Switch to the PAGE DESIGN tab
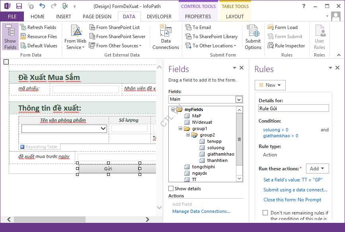Screen dimensions: 345x232 (97, 17)
